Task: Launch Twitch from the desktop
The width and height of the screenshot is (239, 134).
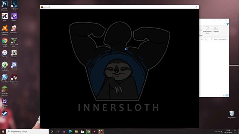Action: pos(14,17)
